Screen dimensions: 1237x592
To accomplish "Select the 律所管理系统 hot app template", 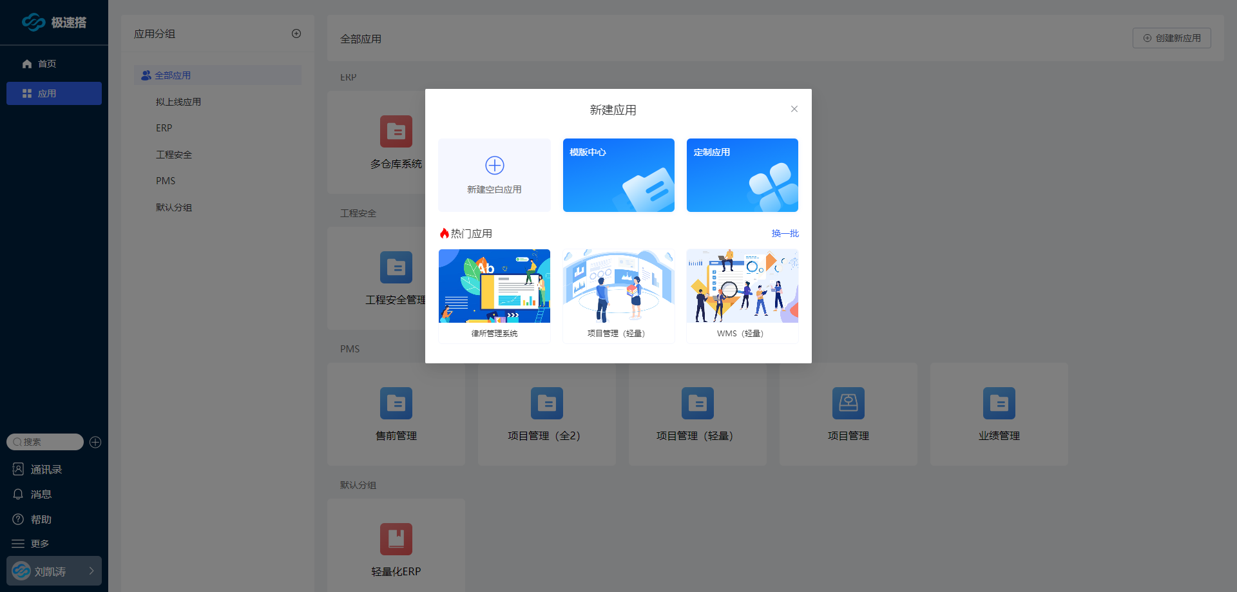I will click(x=494, y=296).
